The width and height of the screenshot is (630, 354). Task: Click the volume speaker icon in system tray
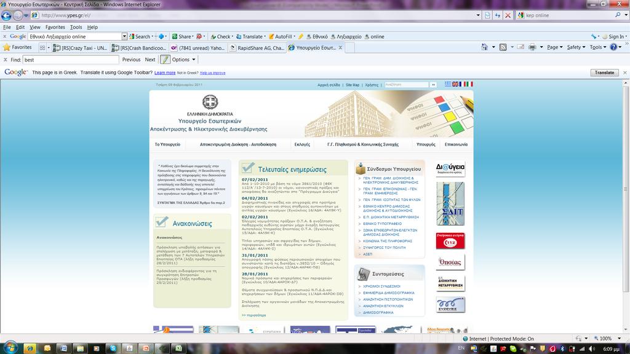click(x=591, y=349)
